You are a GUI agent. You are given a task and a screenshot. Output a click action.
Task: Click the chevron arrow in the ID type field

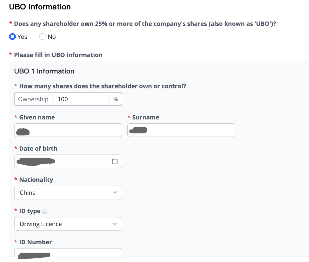click(115, 224)
